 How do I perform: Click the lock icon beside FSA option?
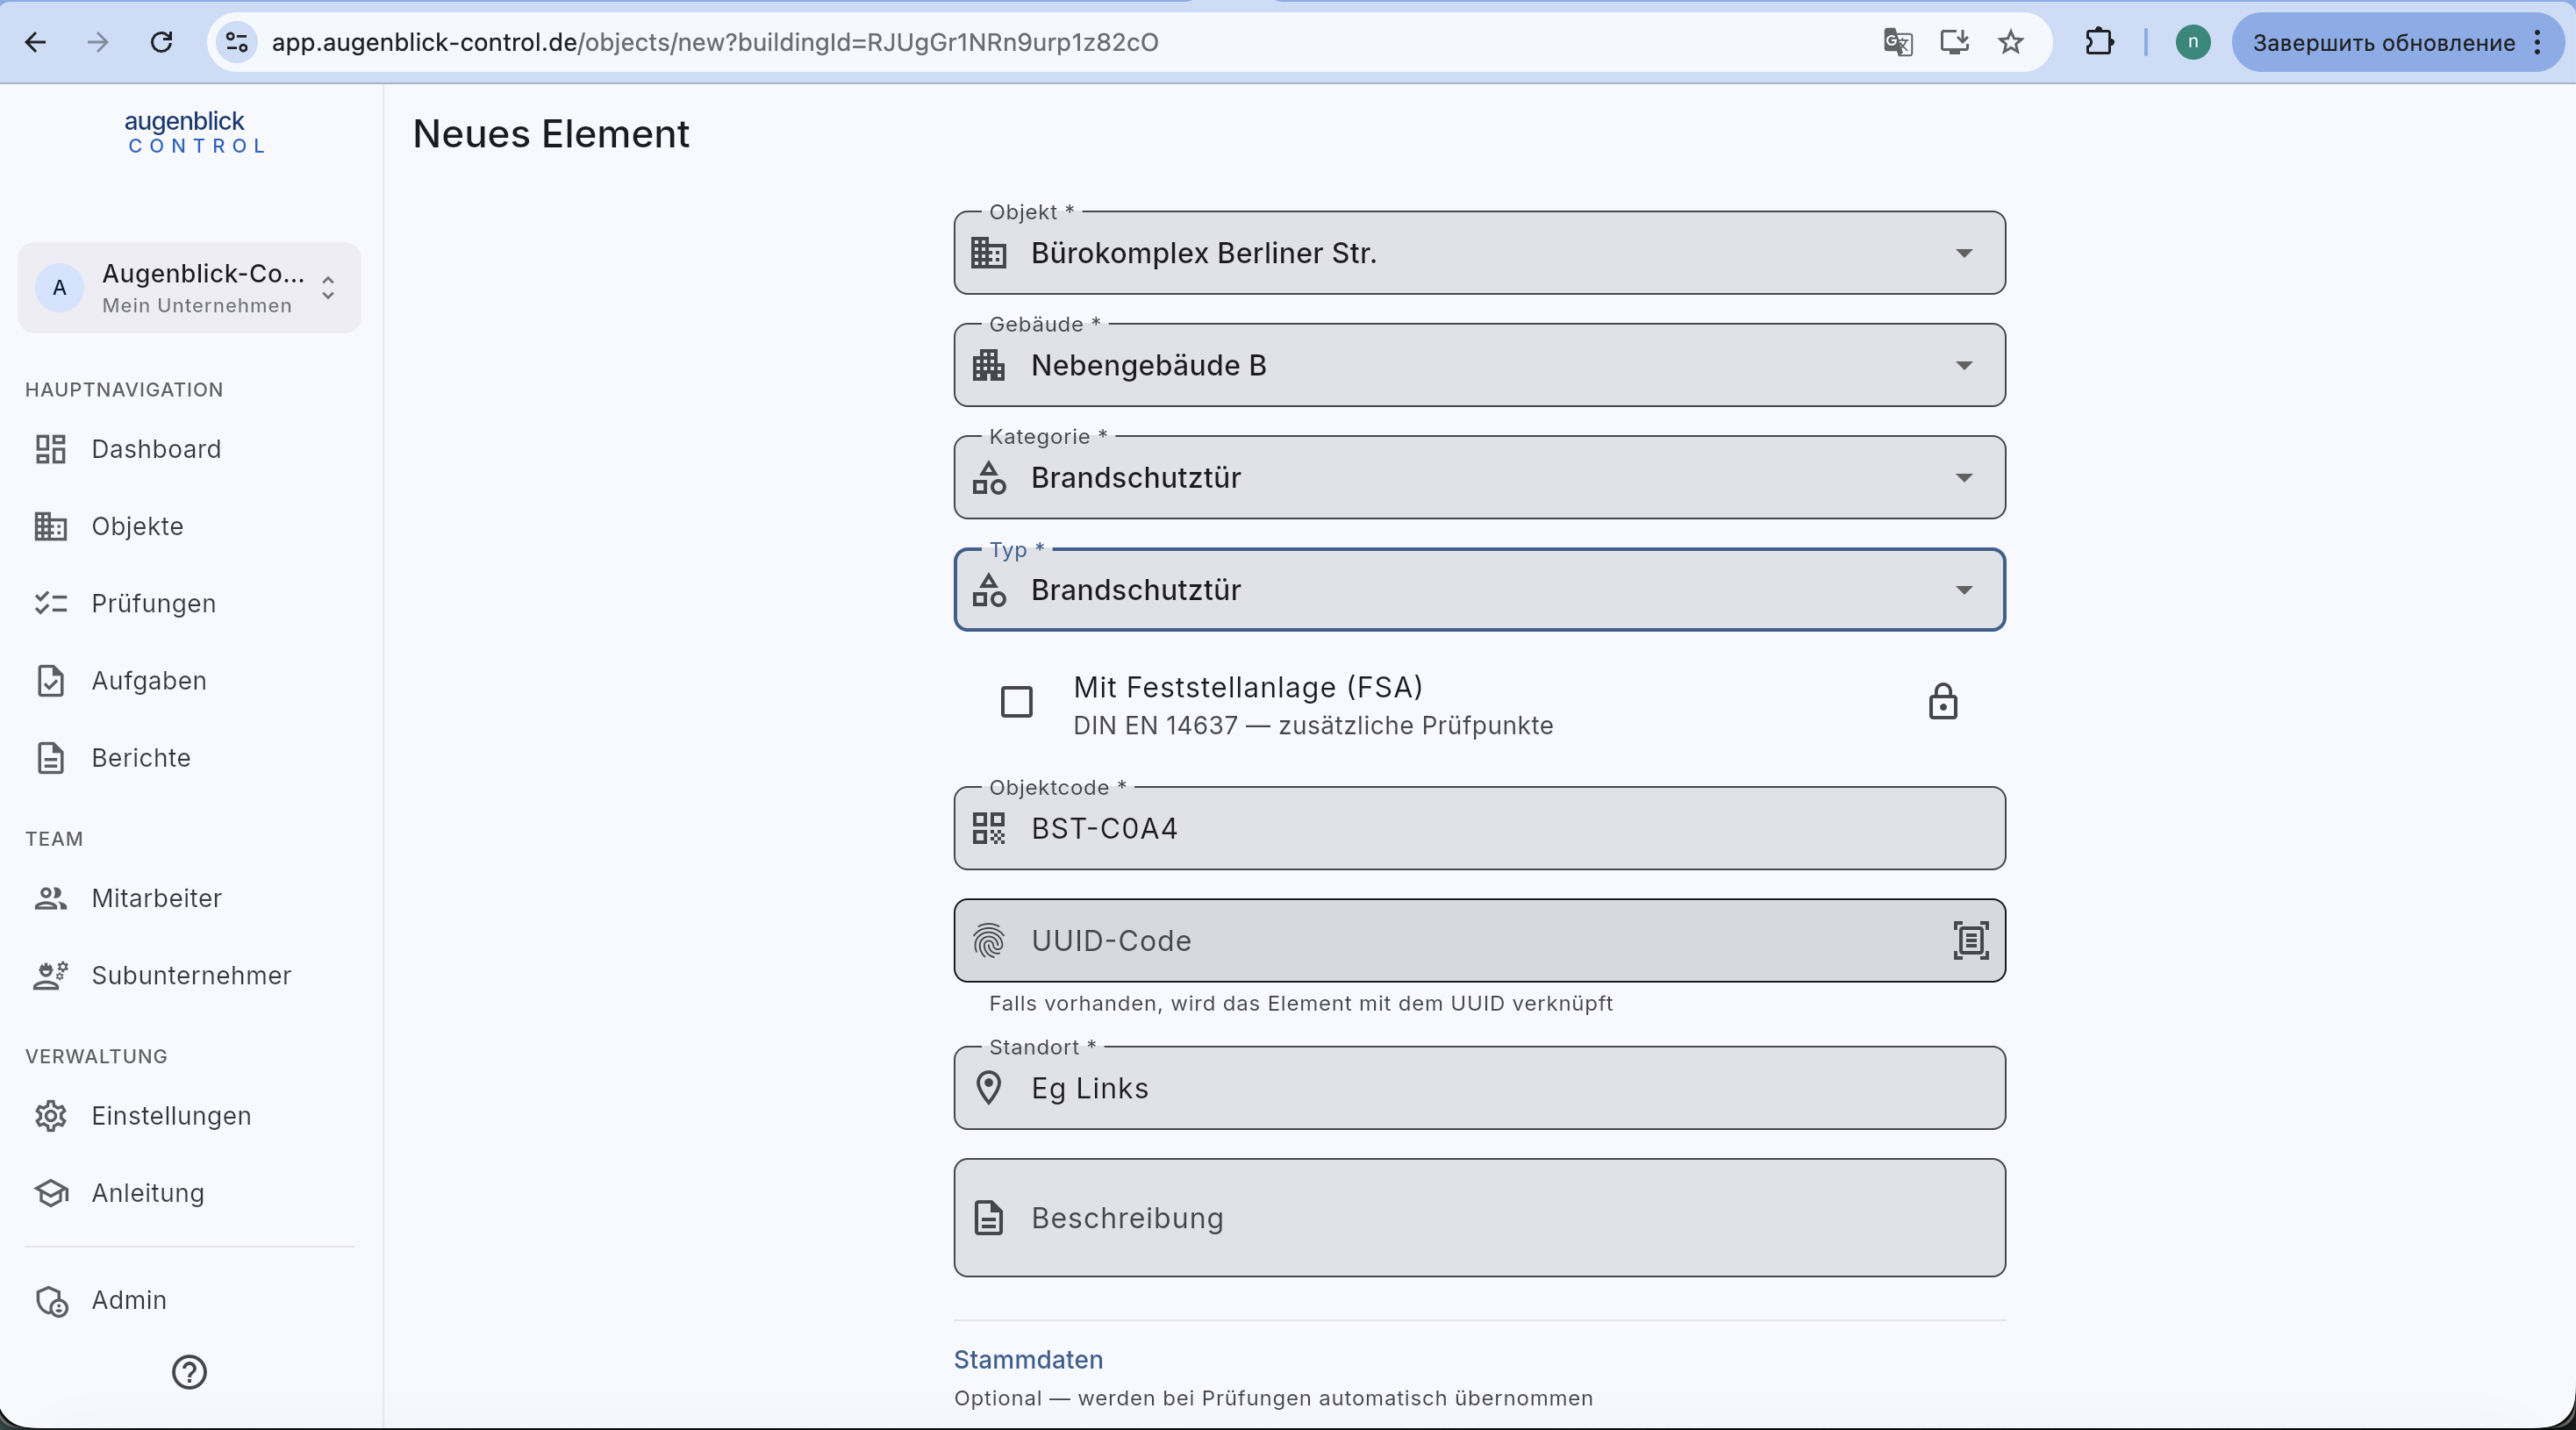click(1943, 702)
